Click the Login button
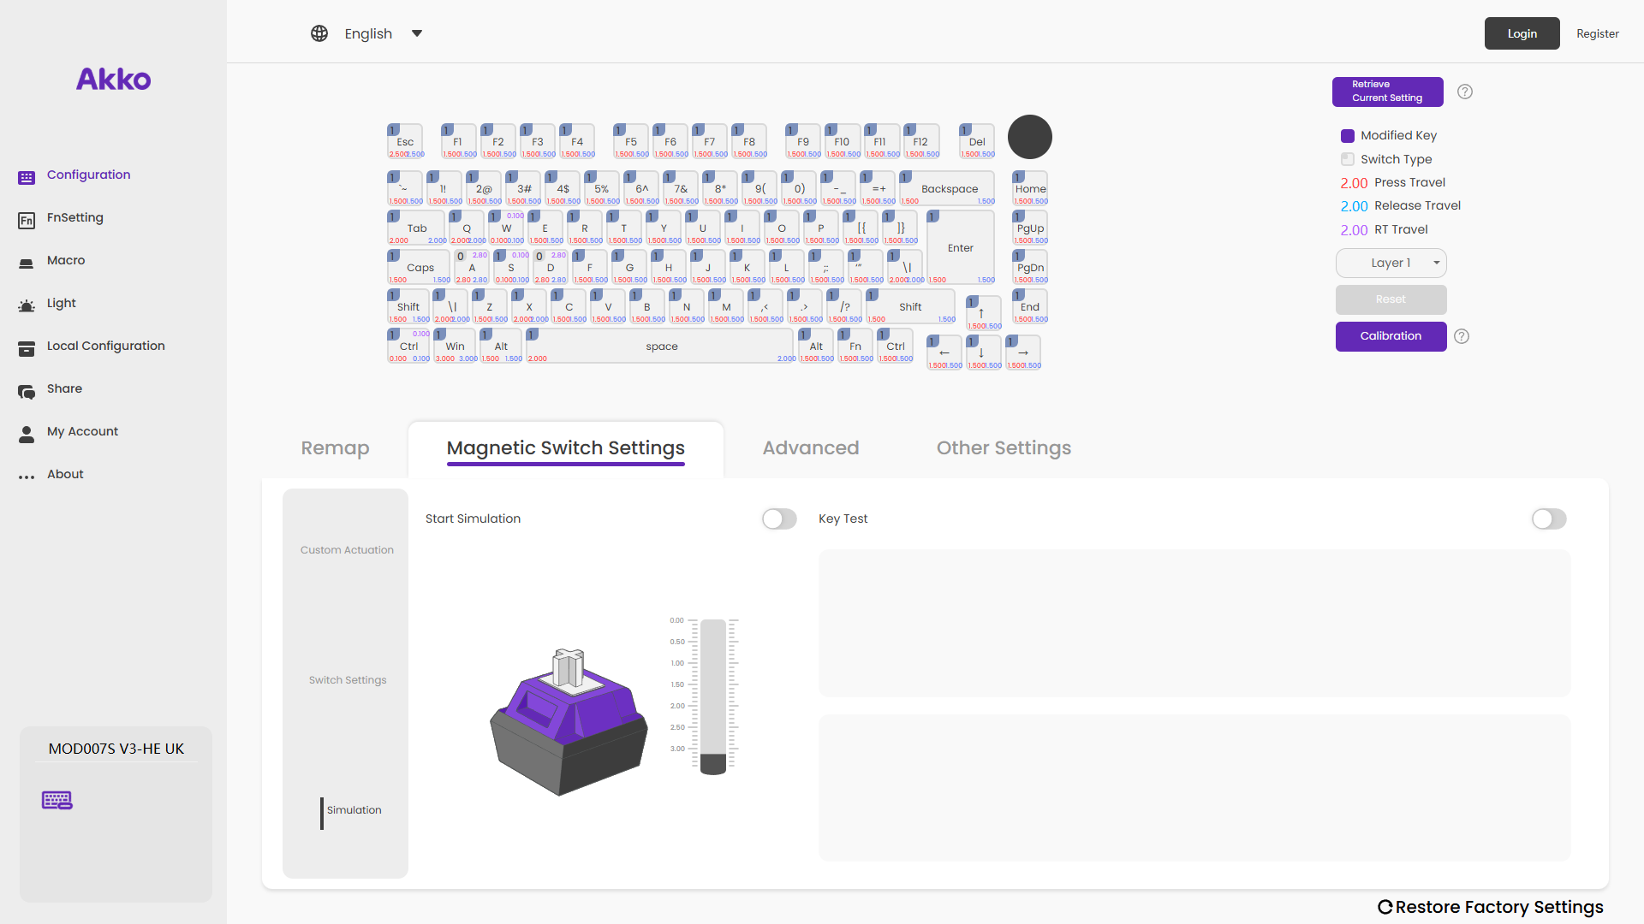The height and width of the screenshot is (924, 1644). tap(1522, 33)
